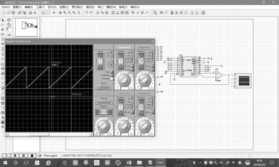
Task: Open the ISIS app on taskbar
Action: pos(161,162)
